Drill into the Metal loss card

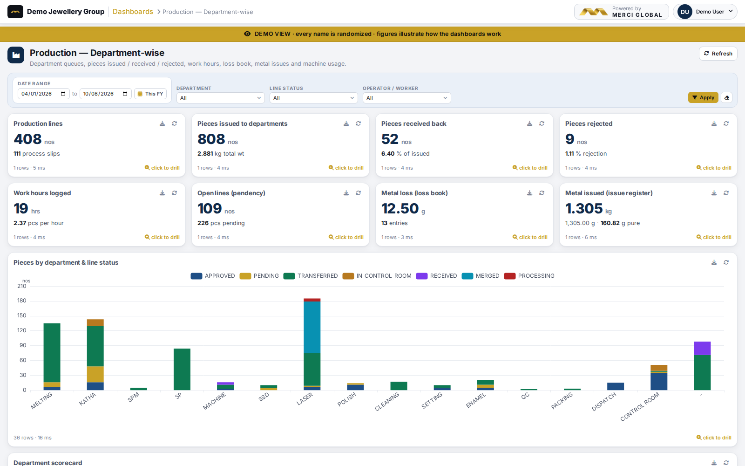pyautogui.click(x=530, y=237)
